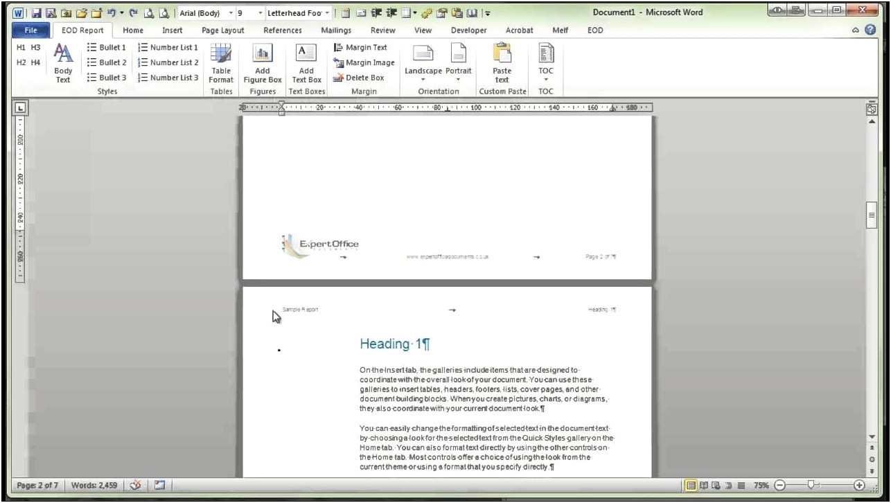The height and width of the screenshot is (503, 891).
Task: Switch to the Review tab
Action: tap(383, 30)
